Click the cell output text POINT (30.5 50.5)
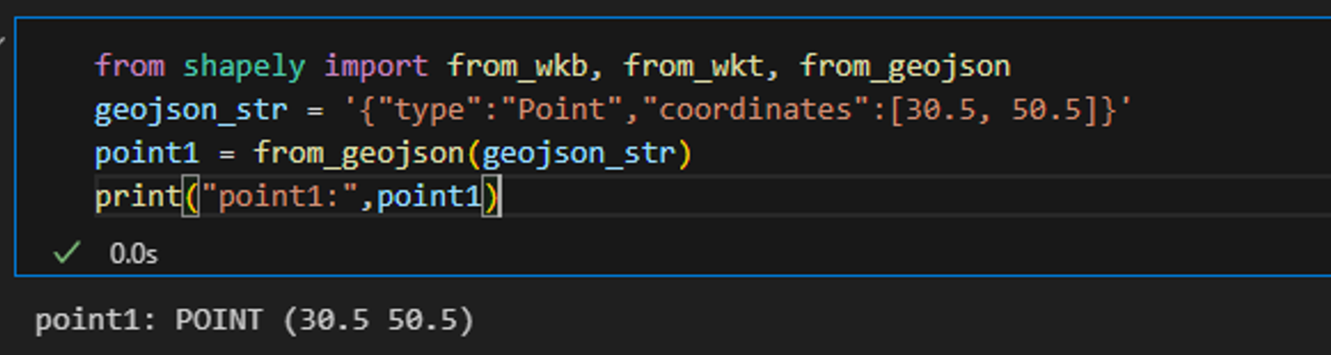The width and height of the screenshot is (1331, 355). [x=324, y=320]
